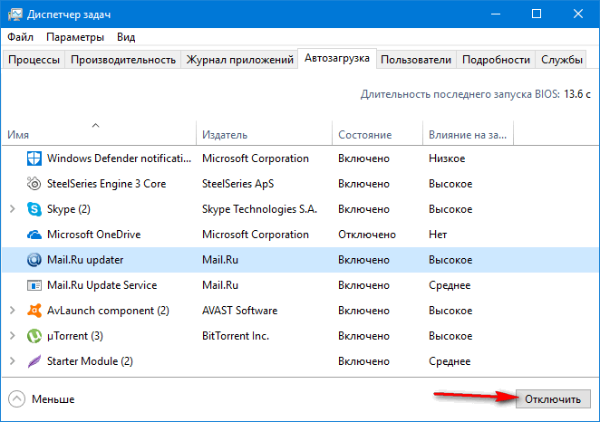Select the µTorrent (3) entry name
The width and height of the screenshot is (600, 422).
[75, 336]
